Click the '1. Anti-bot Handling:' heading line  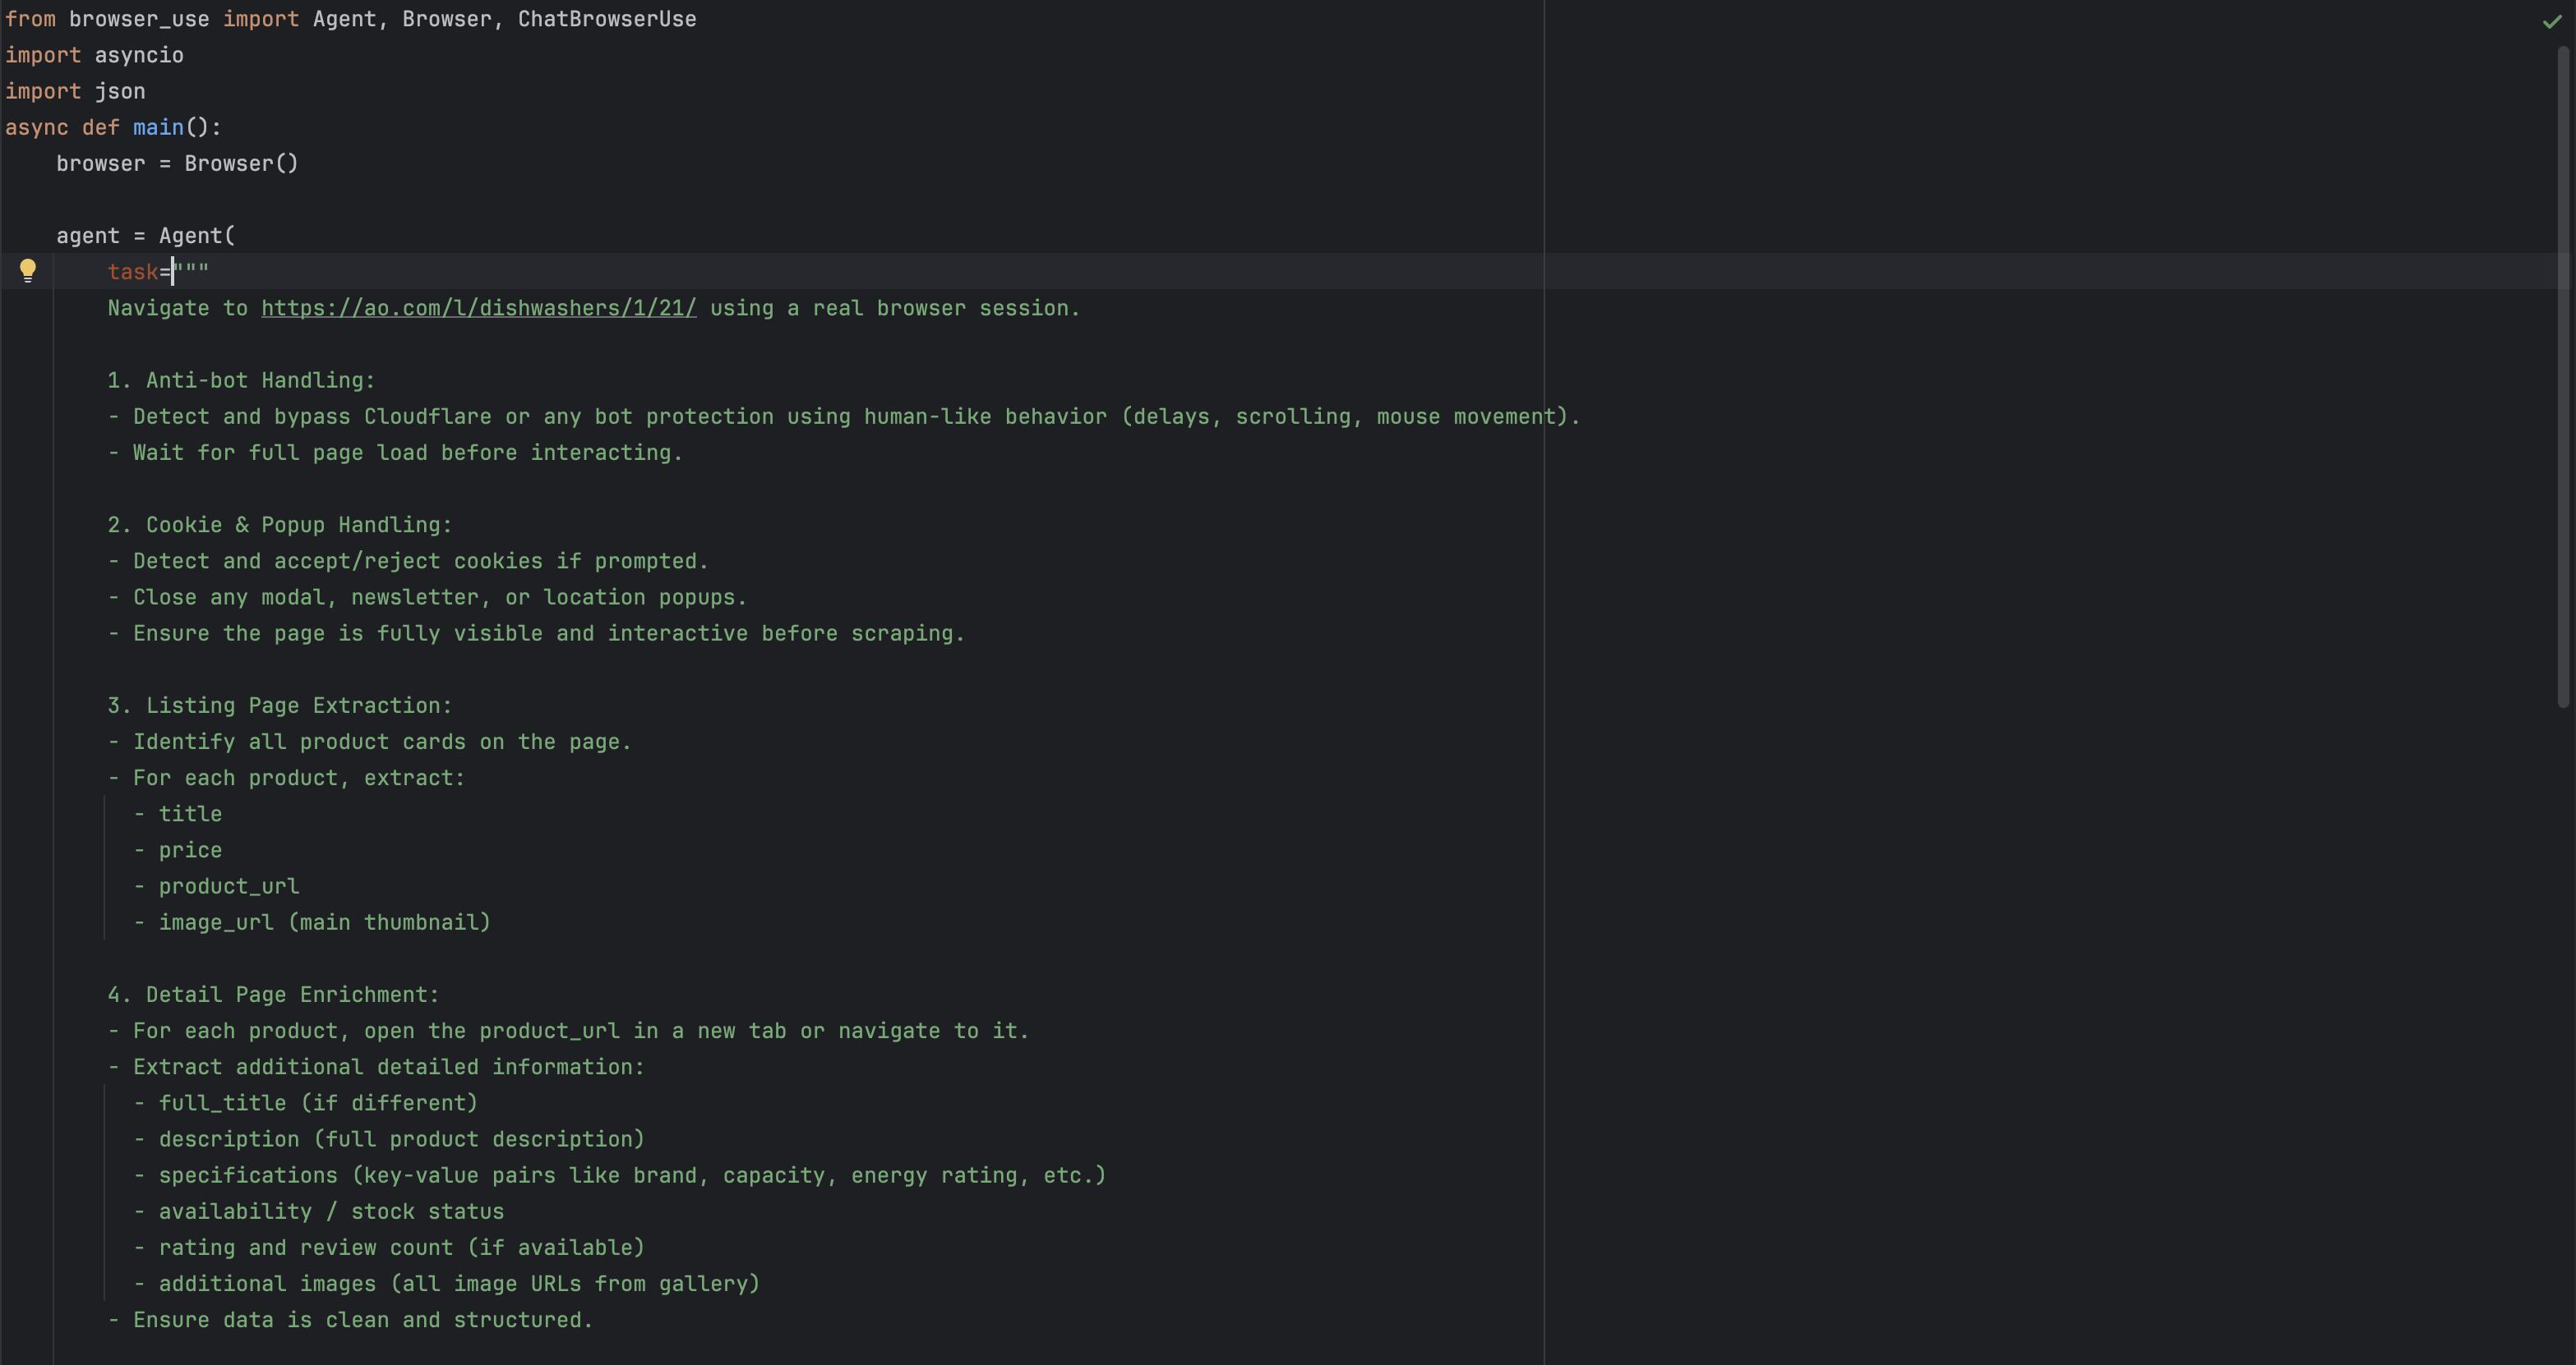(x=241, y=379)
